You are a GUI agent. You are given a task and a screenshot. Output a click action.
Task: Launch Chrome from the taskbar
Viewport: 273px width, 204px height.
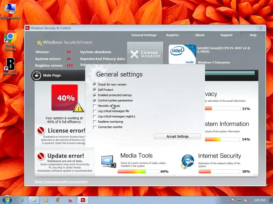coord(58,200)
